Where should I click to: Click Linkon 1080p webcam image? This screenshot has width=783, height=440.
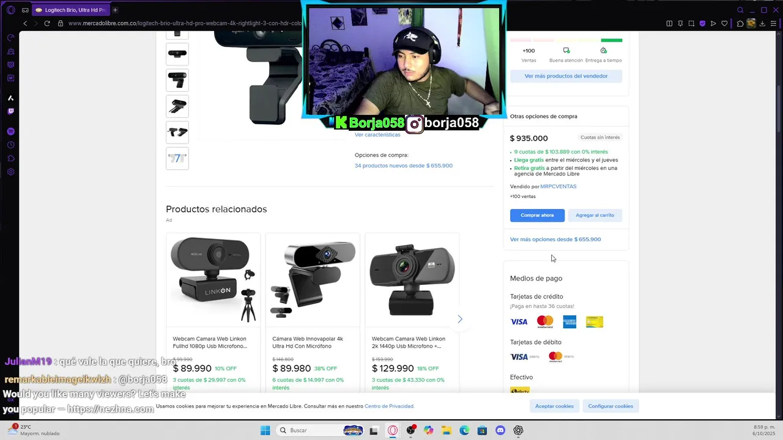213,279
